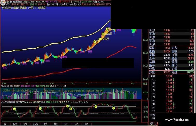196x126 pixels.
Task: Select the :07 trade row at 19.95
Action: click(x=171, y=80)
